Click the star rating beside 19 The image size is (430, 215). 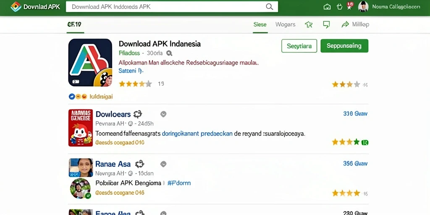[x=135, y=84]
